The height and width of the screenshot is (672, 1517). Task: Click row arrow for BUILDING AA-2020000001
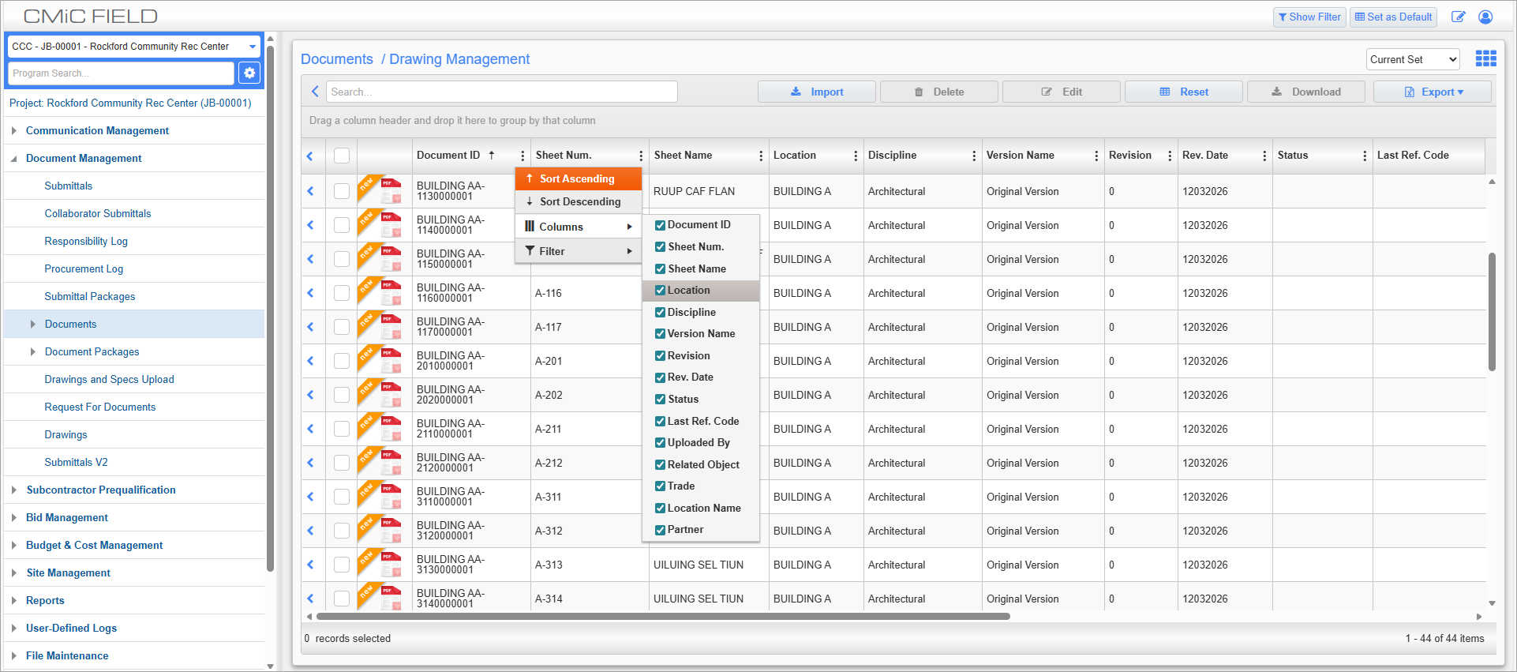[310, 395]
